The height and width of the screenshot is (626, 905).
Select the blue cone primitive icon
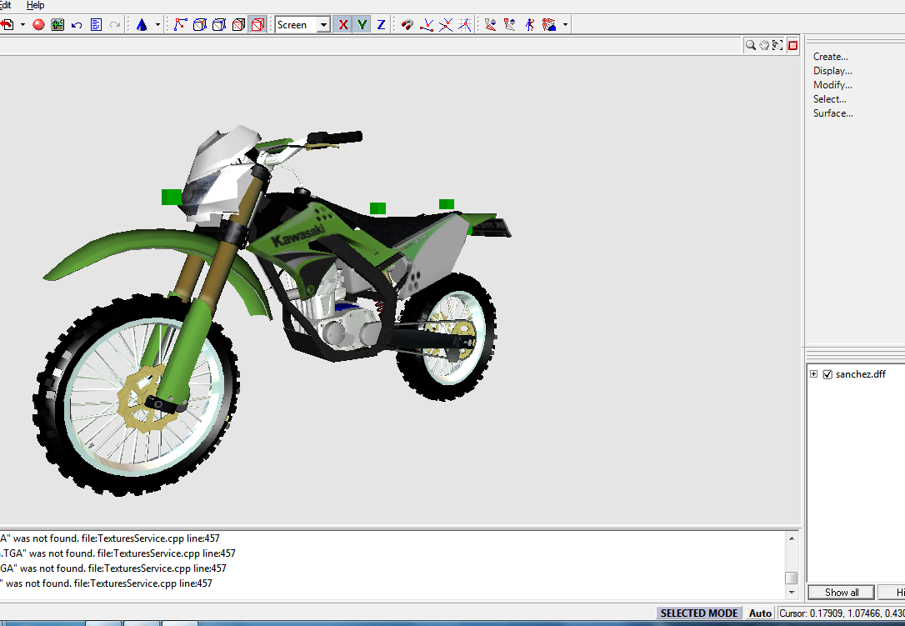[x=142, y=25]
